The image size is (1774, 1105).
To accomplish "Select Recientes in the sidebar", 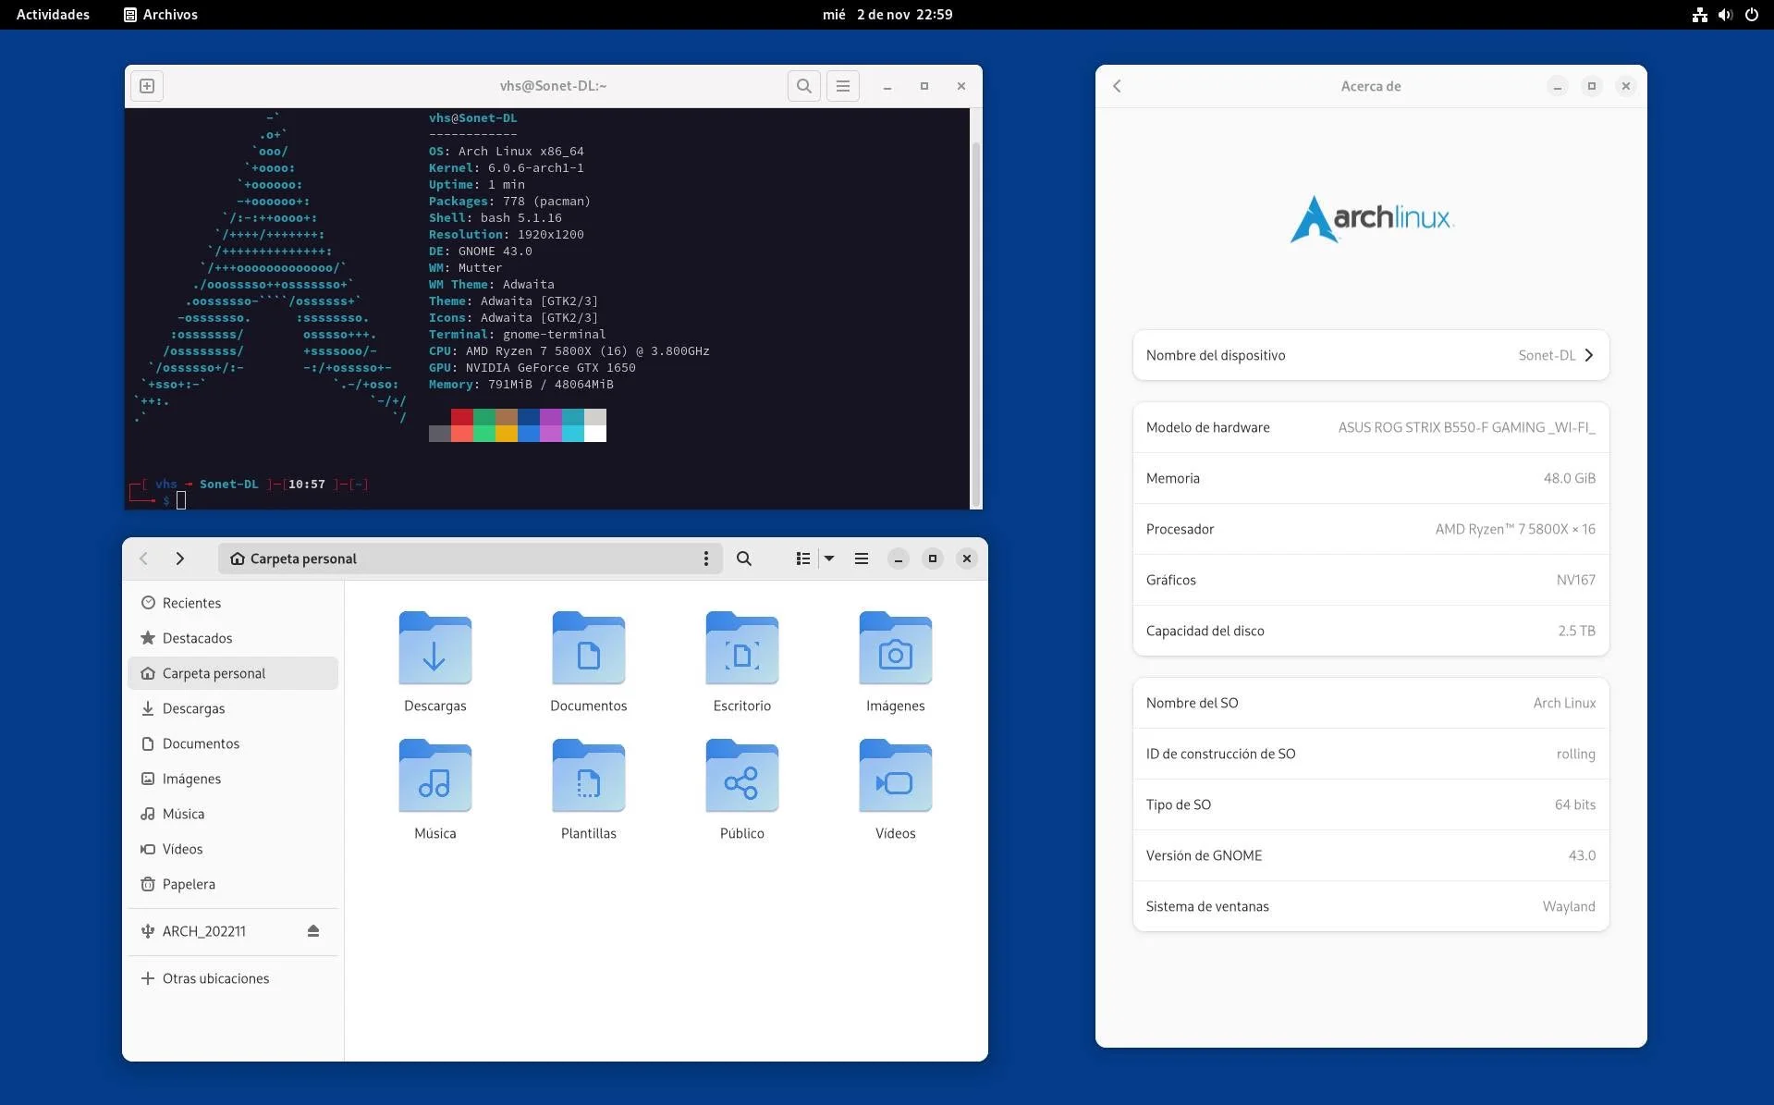I will [233, 603].
